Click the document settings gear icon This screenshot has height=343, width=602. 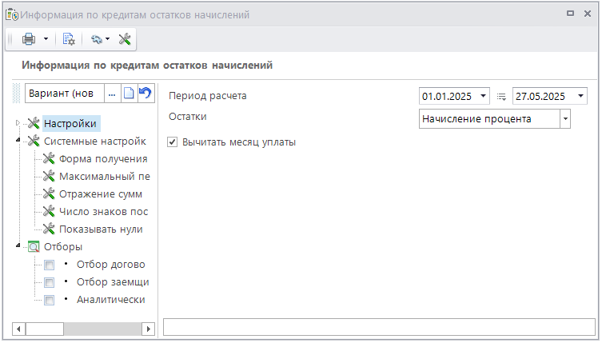[x=69, y=38]
